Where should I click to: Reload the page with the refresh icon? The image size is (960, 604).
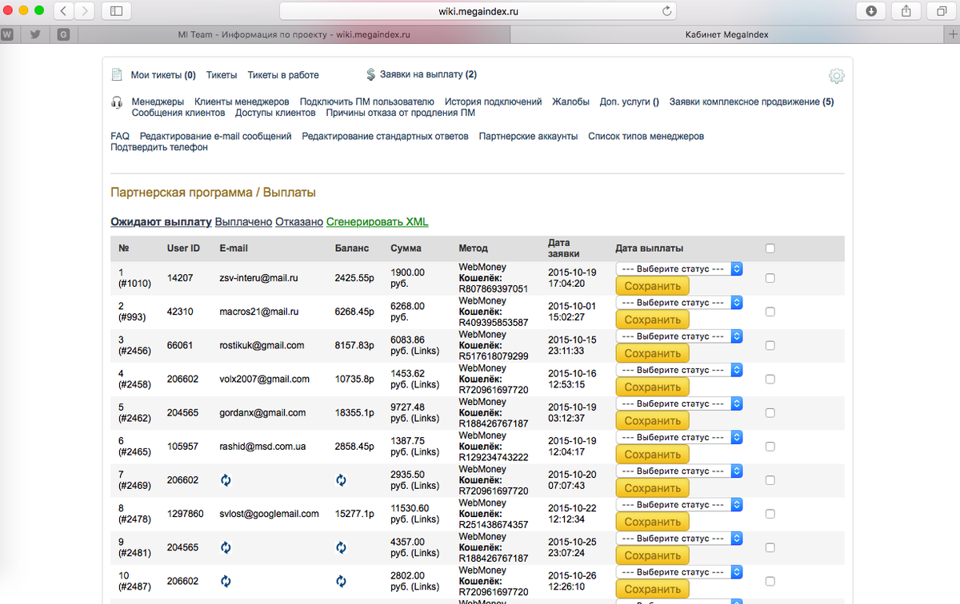(x=666, y=11)
